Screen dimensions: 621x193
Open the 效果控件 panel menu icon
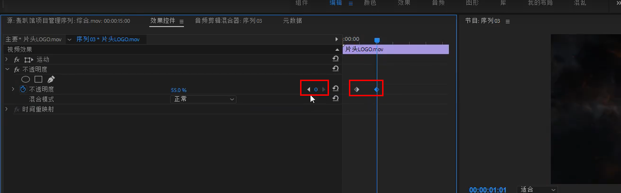(181, 21)
